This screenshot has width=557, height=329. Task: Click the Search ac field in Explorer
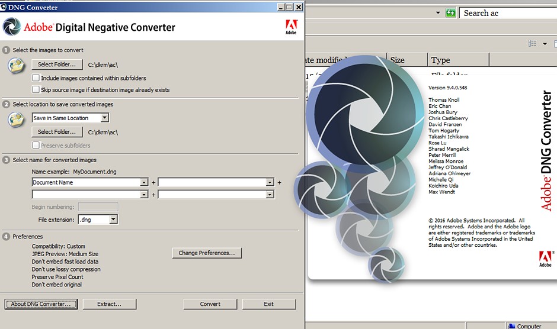[508, 13]
